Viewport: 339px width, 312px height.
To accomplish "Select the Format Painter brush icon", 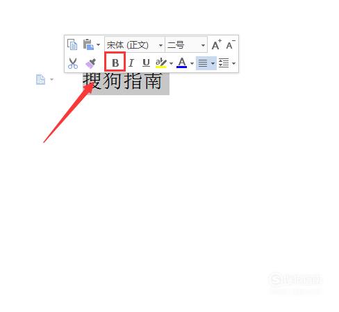I will pyautogui.click(x=90, y=63).
